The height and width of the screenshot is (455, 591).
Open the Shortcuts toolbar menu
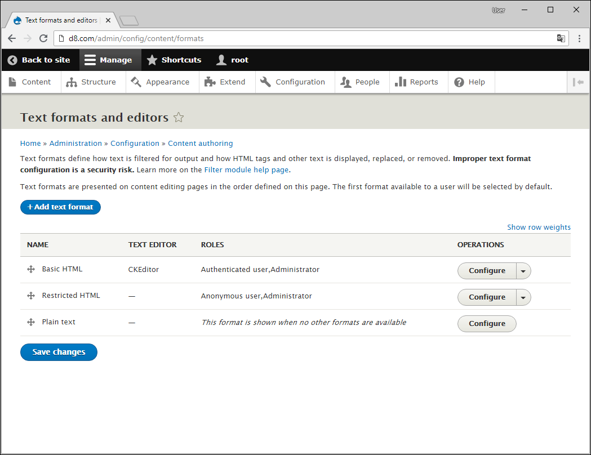174,60
